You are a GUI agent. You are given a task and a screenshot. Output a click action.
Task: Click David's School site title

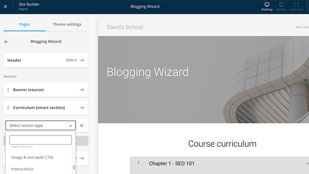click(125, 27)
